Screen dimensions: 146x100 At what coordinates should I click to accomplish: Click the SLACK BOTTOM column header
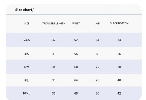click(119, 23)
